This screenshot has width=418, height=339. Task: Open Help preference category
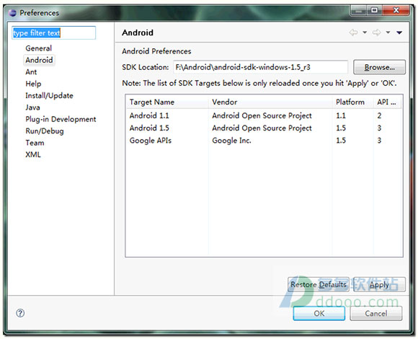click(33, 84)
